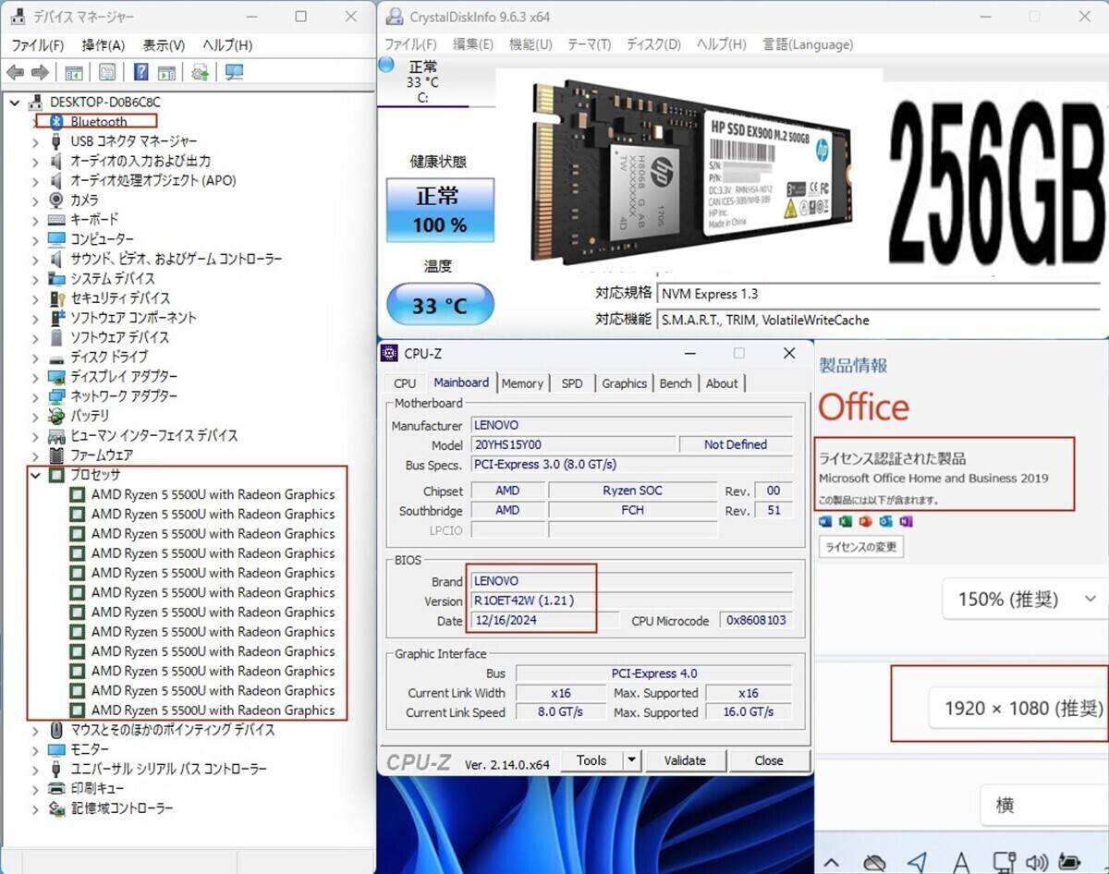
Task: Click PowerPoint icon in Office product info
Action: pyautogui.click(x=866, y=522)
